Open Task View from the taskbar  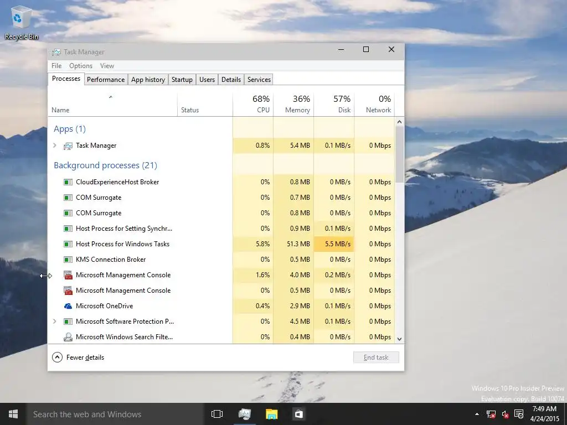(217, 414)
